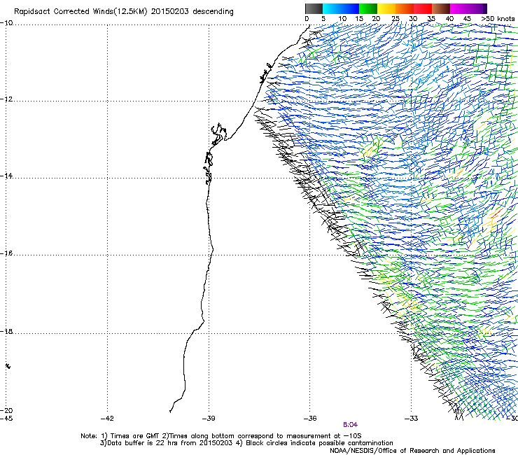
Task: Click the '-18' latitude axis label
Action: click(6, 331)
